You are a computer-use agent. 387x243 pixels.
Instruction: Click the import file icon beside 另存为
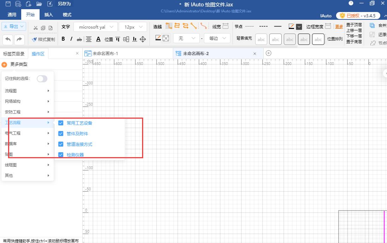pos(49,4)
